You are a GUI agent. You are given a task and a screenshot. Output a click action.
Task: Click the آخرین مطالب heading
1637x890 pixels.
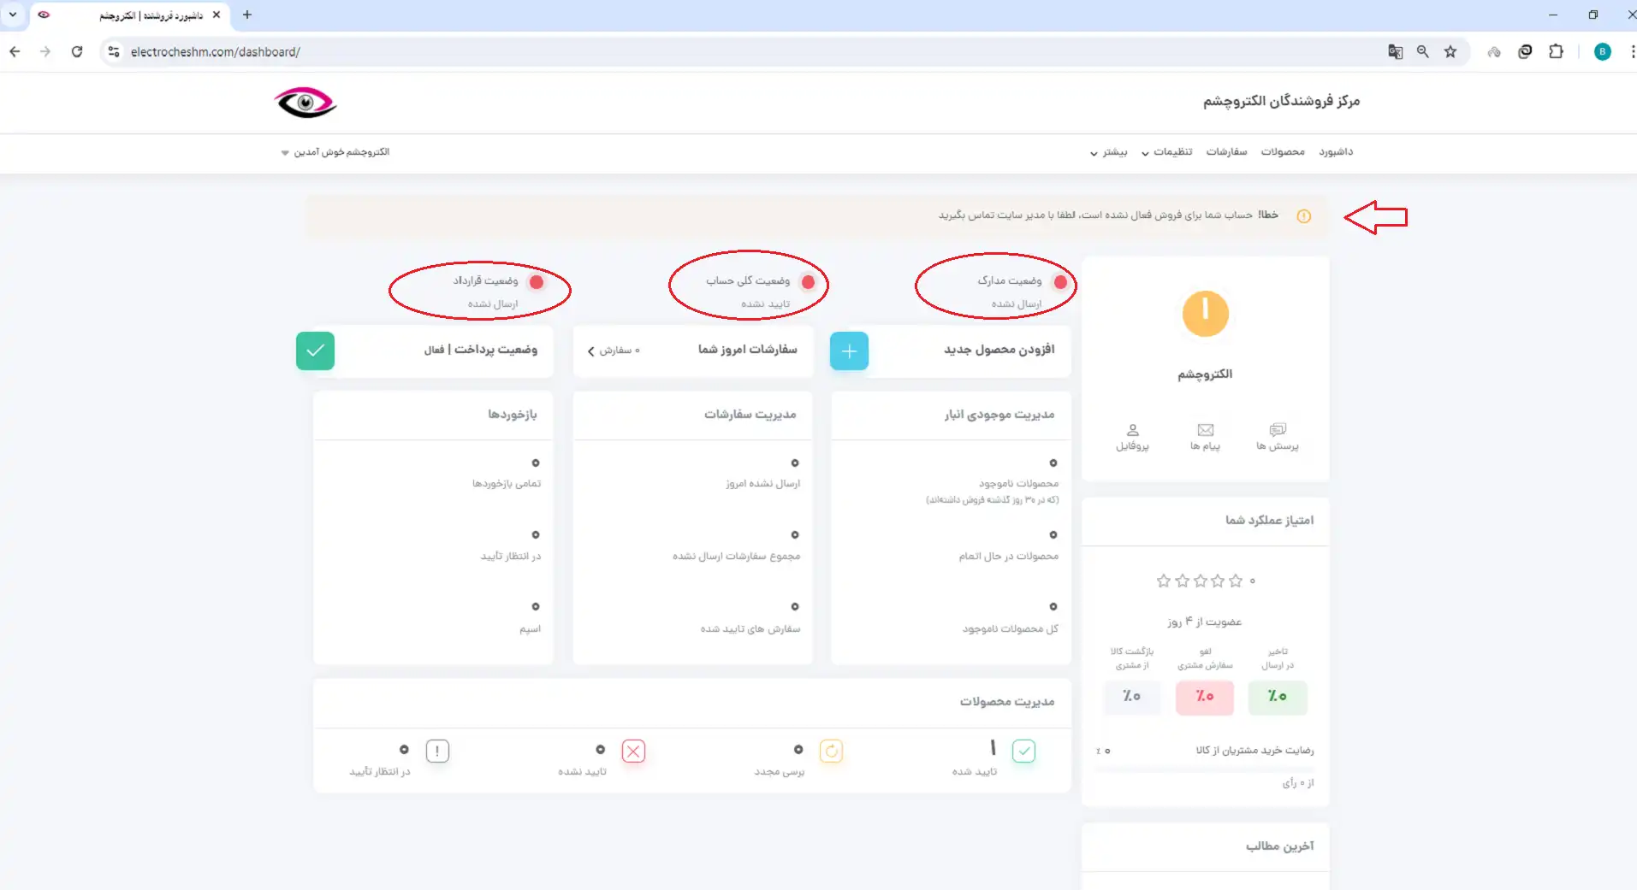coord(1279,846)
